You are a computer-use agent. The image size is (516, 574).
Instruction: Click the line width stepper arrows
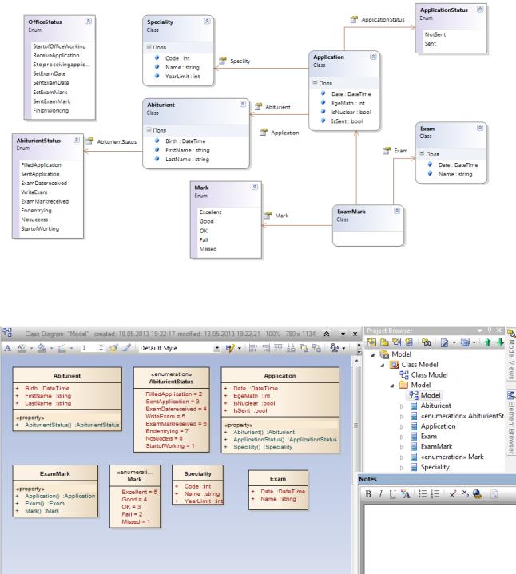tap(101, 349)
